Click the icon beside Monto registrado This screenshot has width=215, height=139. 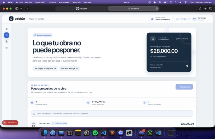[88, 103]
